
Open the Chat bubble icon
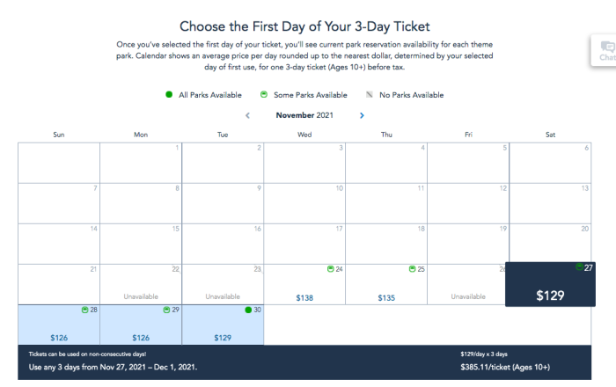[605, 48]
